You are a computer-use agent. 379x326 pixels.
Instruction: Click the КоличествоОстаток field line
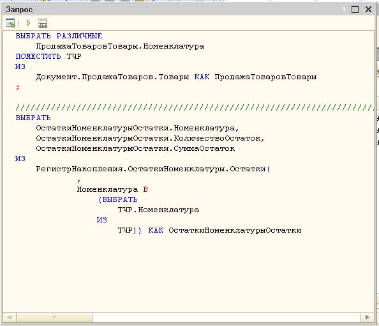pos(150,138)
